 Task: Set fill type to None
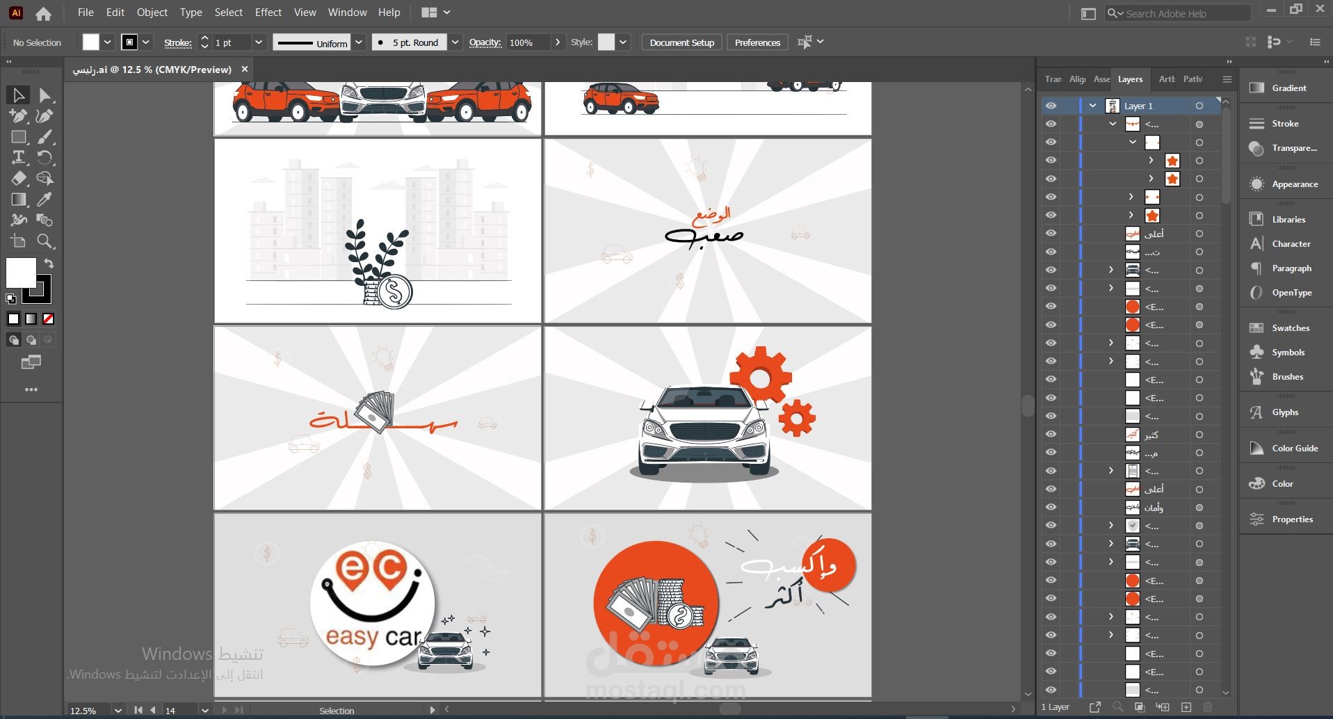(48, 319)
